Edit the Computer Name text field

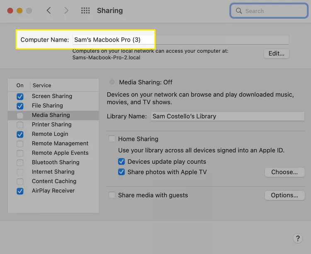pyautogui.click(x=181, y=40)
